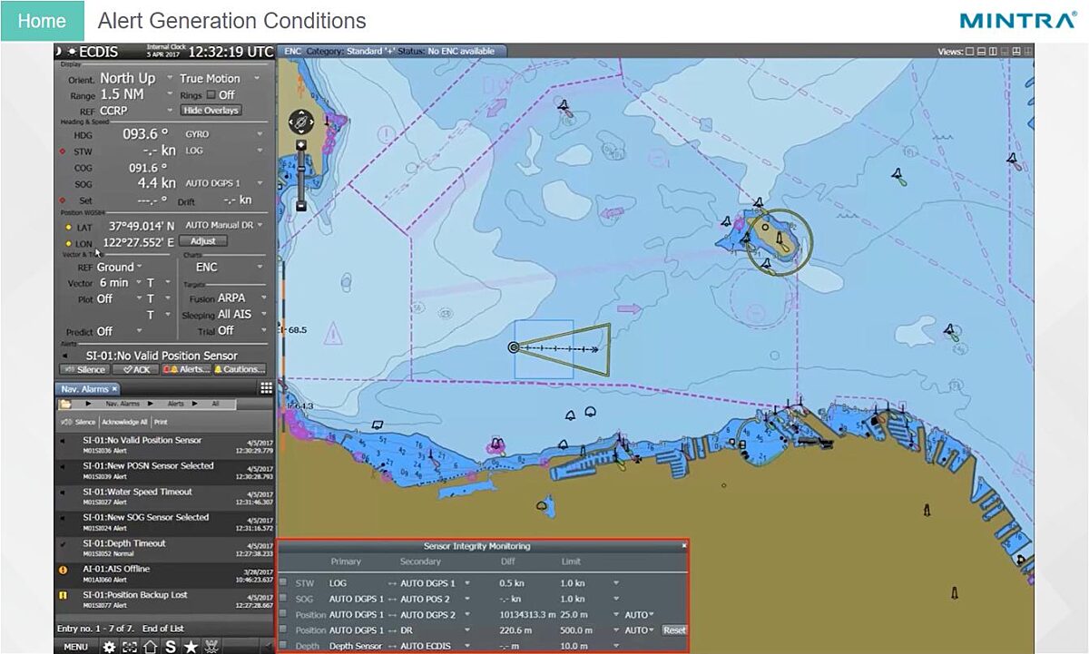Enable the STW integrity monitoring checkbox

[x=283, y=583]
